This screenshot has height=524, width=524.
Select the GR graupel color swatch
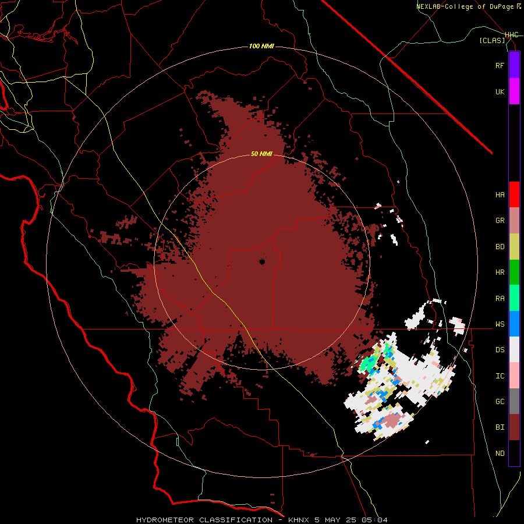click(x=514, y=221)
